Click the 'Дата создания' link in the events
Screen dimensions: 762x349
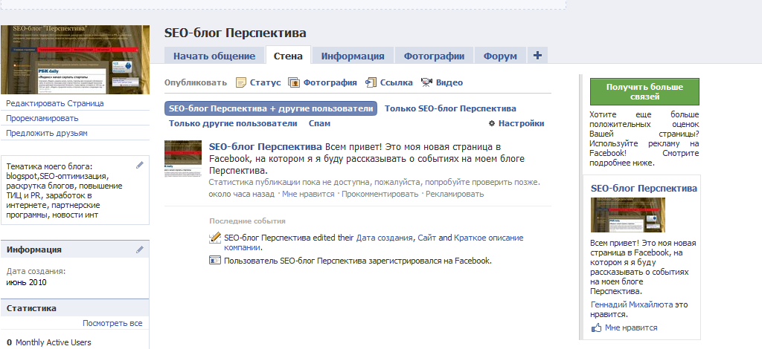pos(385,238)
